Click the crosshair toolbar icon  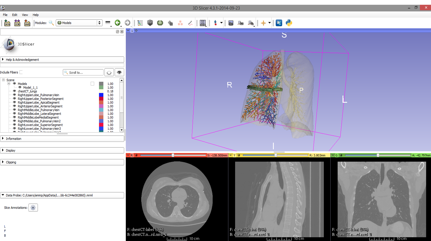[263, 23]
